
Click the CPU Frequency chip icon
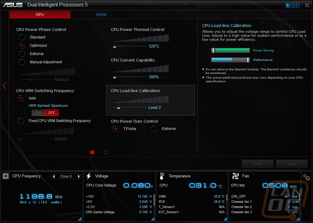click(5, 176)
